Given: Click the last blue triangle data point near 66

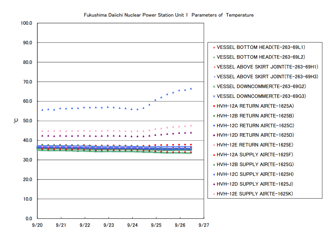Looking at the screenshot, I should (191, 89).
